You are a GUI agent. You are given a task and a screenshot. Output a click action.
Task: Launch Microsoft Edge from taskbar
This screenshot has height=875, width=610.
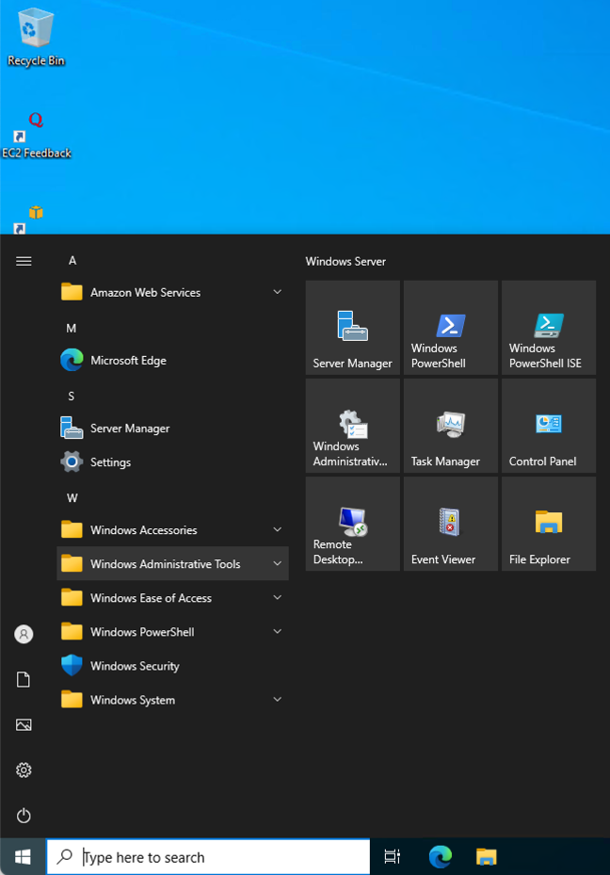tap(440, 856)
